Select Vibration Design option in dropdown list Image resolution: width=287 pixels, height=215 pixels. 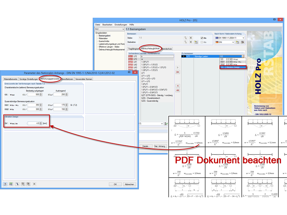(x=233, y=67)
